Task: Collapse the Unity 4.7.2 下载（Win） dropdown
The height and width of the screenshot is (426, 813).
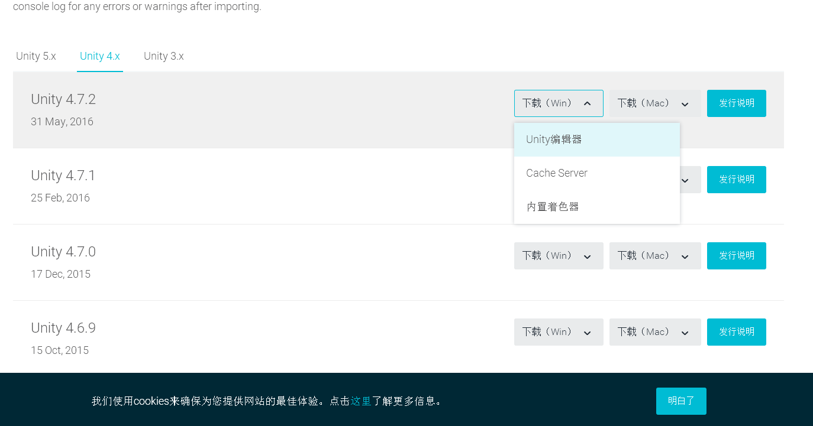Action: pos(559,103)
